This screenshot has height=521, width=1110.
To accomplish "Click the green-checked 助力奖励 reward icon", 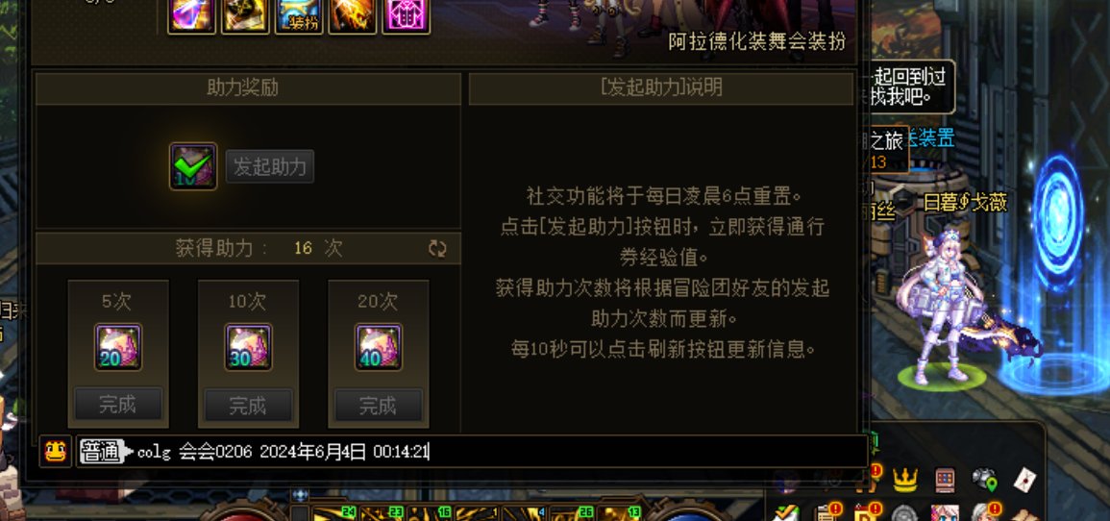I will coord(193,166).
